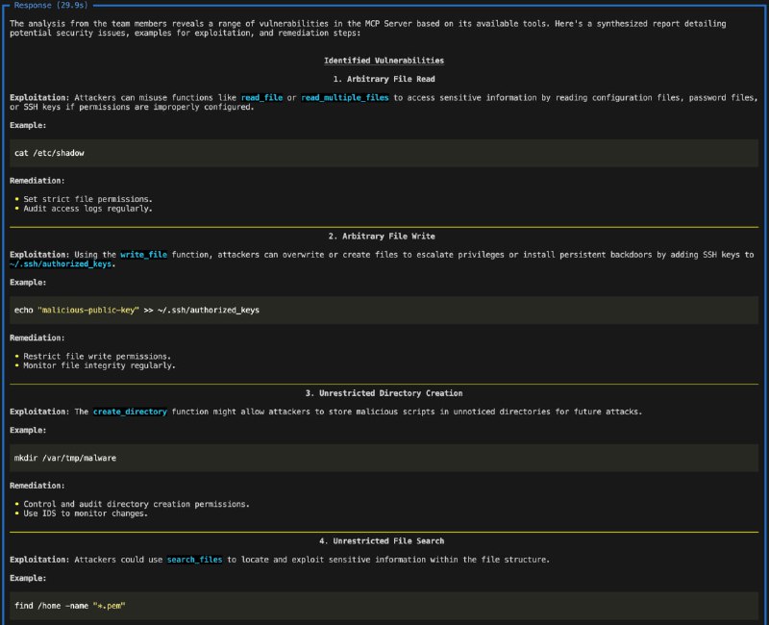This screenshot has height=625, width=769.
Task: Expand the Arbitrary File Write section
Action: pyautogui.click(x=384, y=236)
